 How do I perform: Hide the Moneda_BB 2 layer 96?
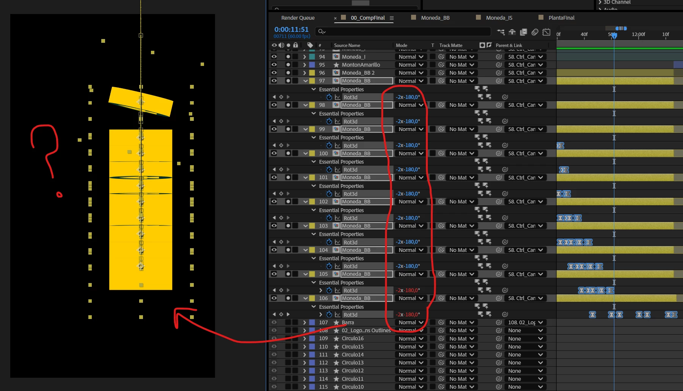point(274,73)
